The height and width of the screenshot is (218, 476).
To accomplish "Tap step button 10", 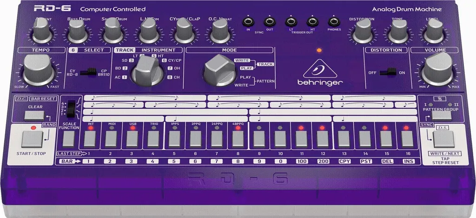I will [x=280, y=139].
